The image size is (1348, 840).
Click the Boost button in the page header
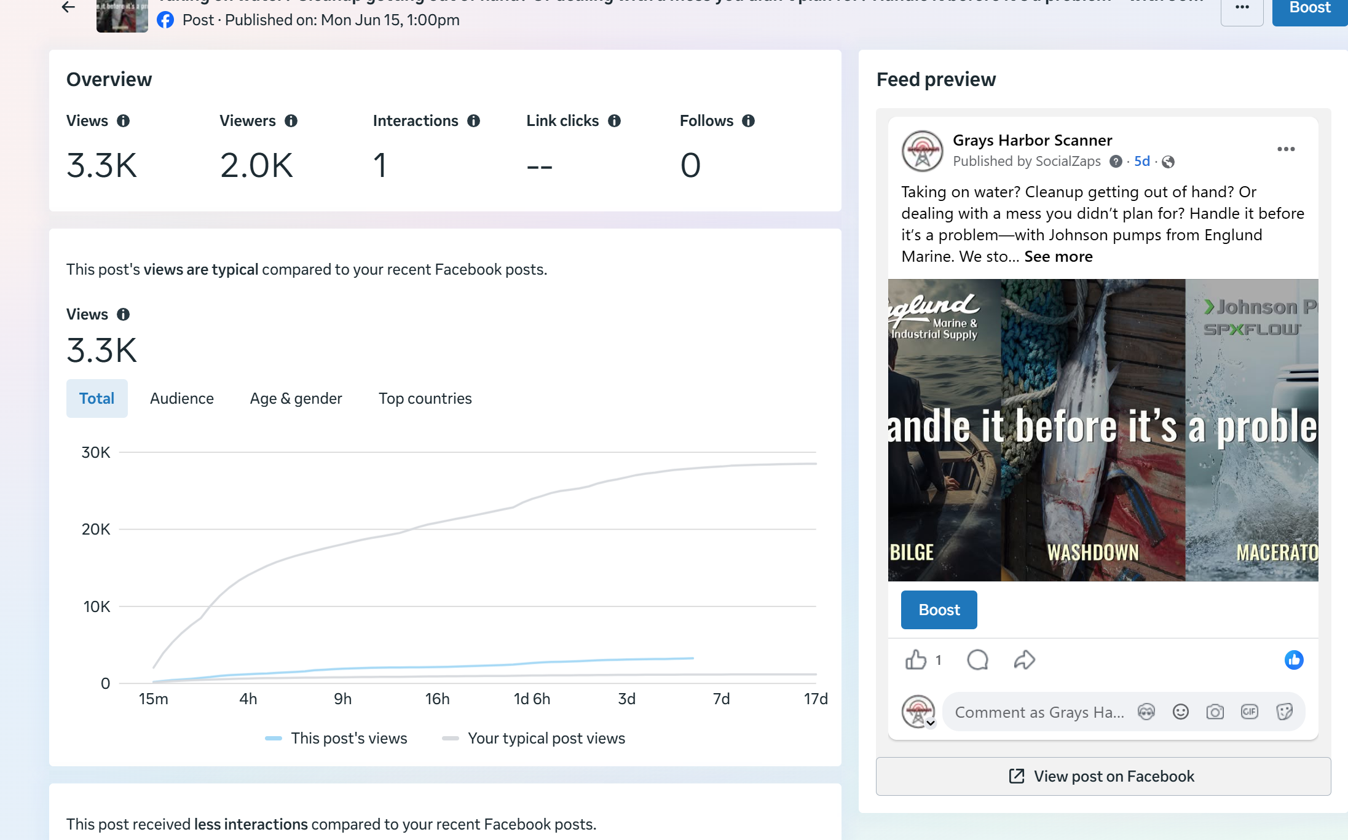pos(1310,9)
